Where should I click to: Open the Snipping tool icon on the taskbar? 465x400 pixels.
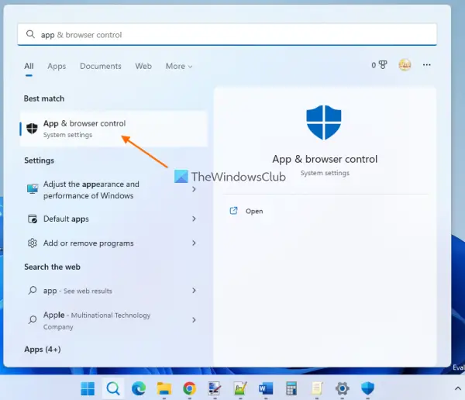click(x=215, y=388)
